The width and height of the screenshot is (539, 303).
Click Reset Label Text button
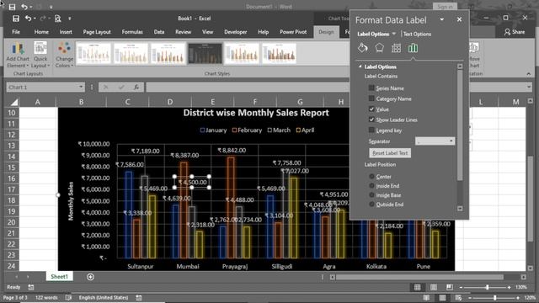tap(390, 153)
